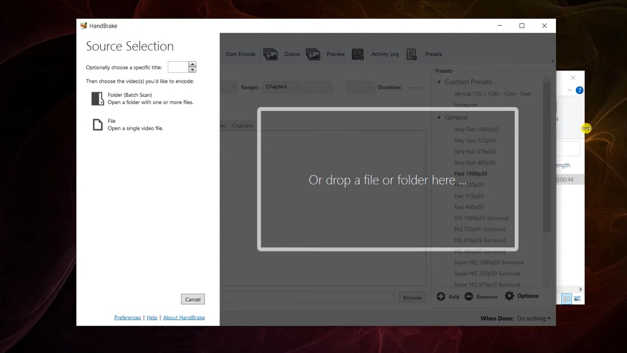Select the HQ 576p25 Surround preset
627x353 pixels.
pyautogui.click(x=480, y=240)
